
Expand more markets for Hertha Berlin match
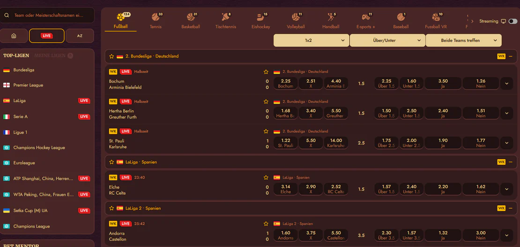click(x=506, y=113)
